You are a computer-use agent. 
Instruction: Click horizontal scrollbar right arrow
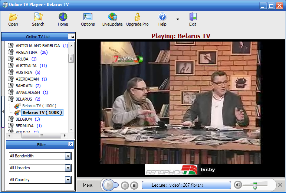click(65, 135)
